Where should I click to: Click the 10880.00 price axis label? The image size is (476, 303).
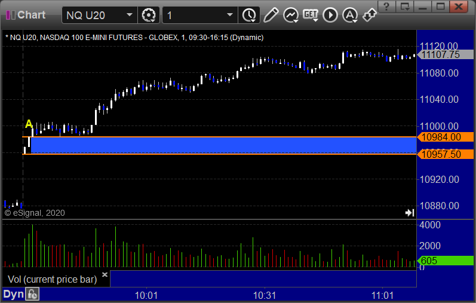(x=439, y=206)
